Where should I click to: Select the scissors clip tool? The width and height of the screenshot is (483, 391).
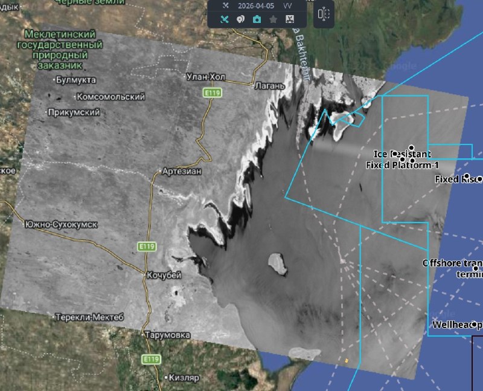coord(289,19)
